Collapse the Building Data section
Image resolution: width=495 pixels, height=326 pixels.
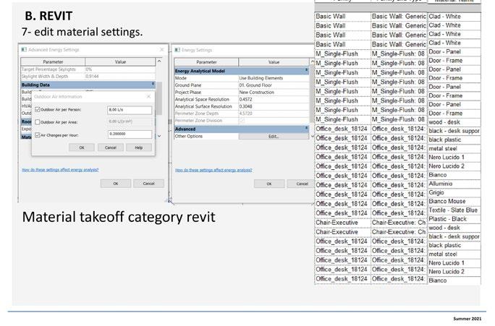pyautogui.click(x=153, y=85)
